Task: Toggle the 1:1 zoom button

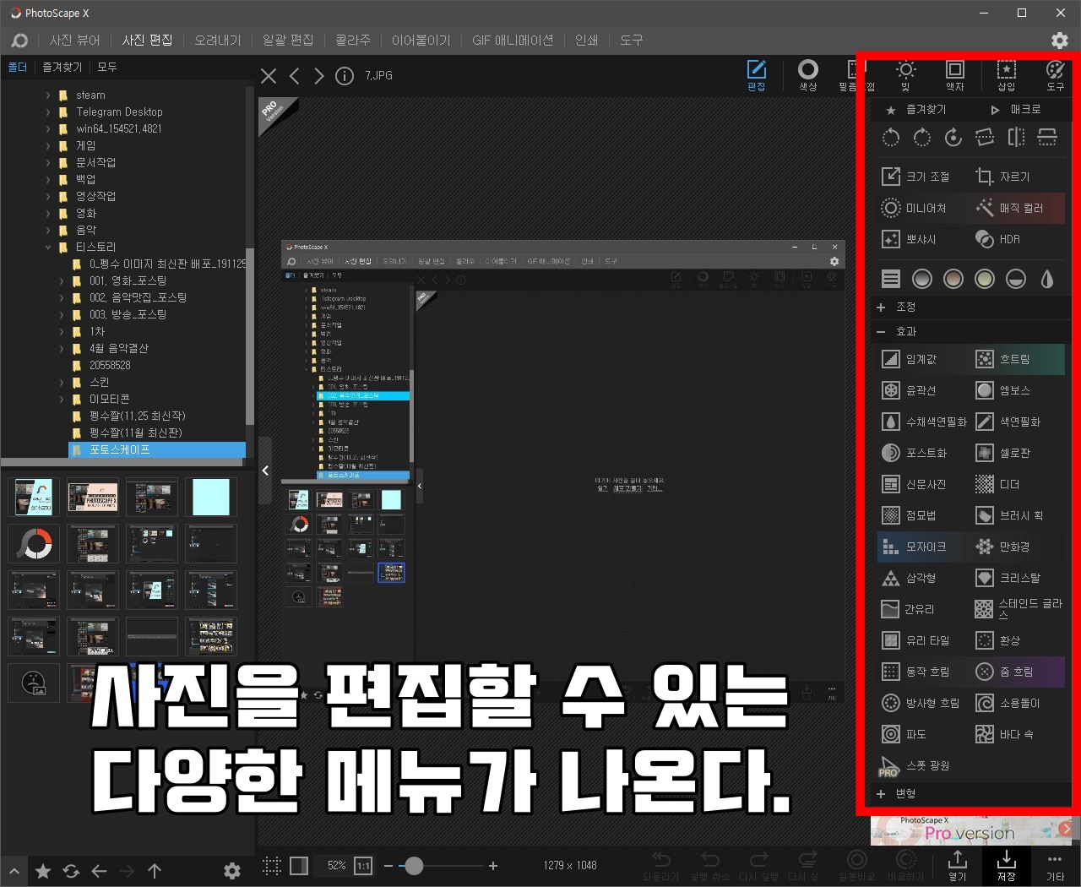Action: point(363,866)
